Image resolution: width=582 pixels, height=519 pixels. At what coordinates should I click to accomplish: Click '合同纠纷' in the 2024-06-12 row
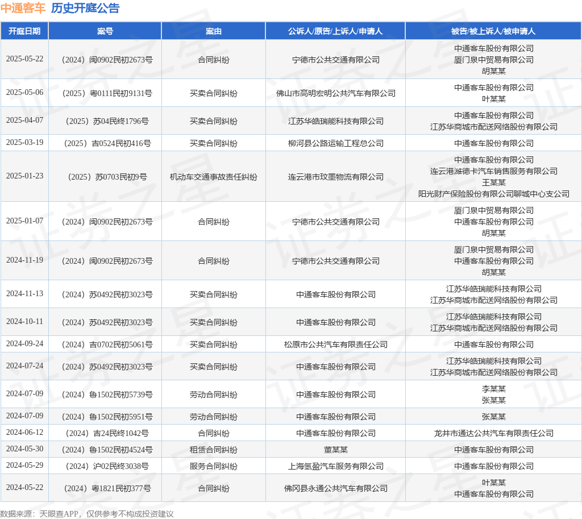pos(214,433)
